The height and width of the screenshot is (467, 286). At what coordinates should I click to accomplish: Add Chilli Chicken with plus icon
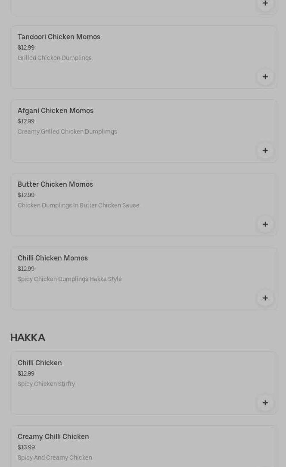(x=265, y=403)
